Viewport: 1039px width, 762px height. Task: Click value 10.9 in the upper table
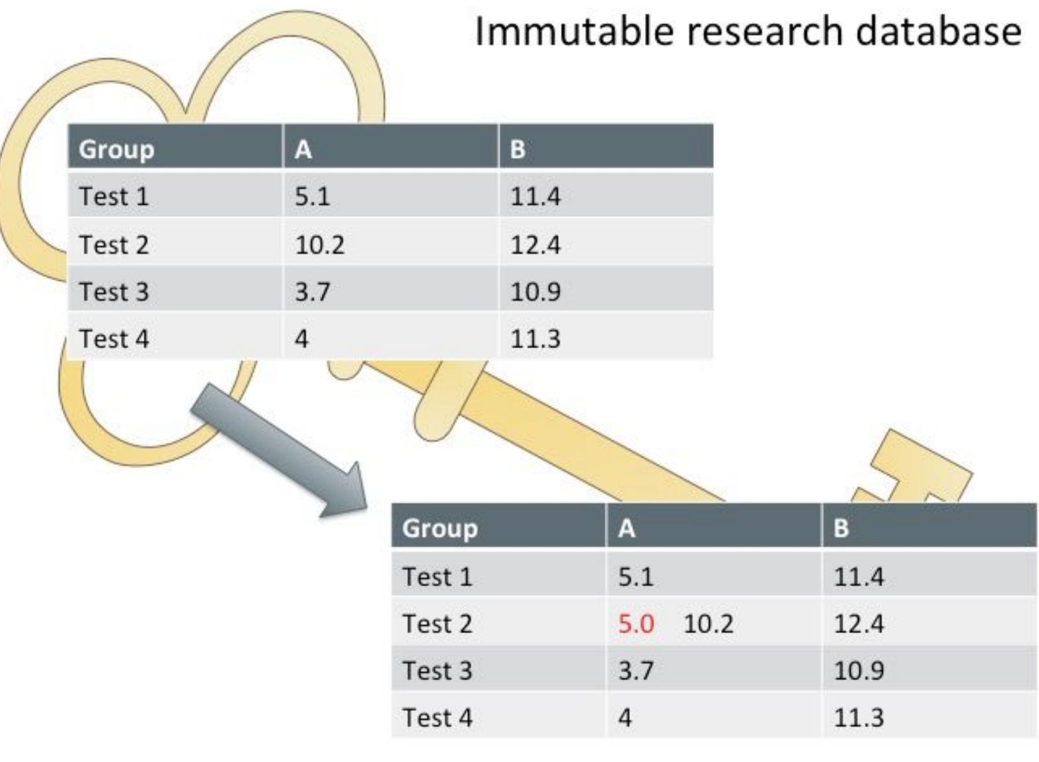[535, 291]
